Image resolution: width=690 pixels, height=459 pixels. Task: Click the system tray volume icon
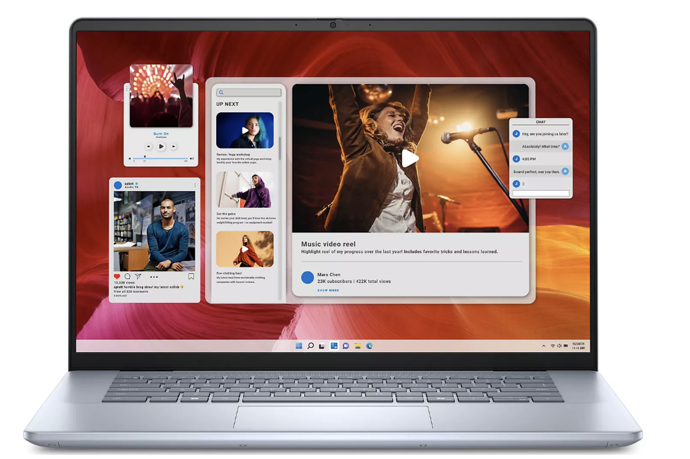click(559, 346)
